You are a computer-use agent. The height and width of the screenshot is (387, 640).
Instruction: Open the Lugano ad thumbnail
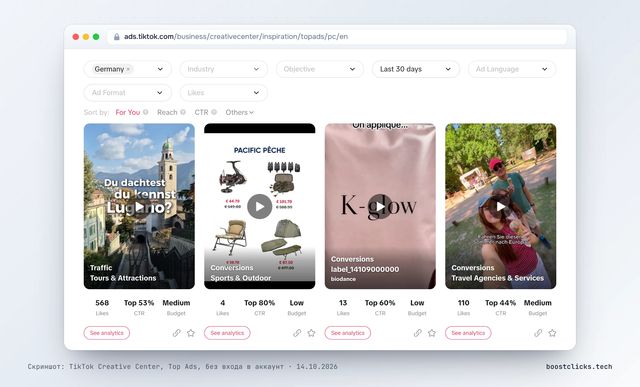tap(139, 206)
